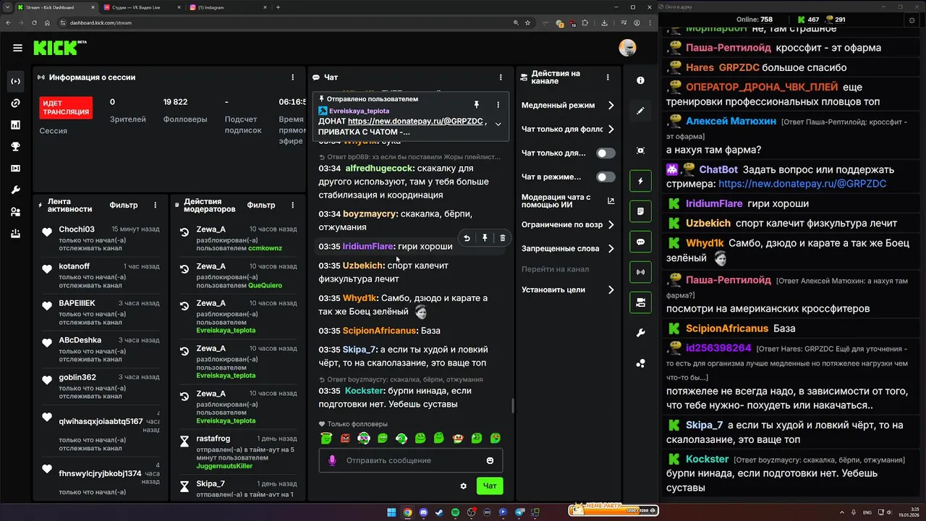This screenshot has height=521, width=926.
Task: Click the donatepay link in pinned message
Action: pos(415,122)
